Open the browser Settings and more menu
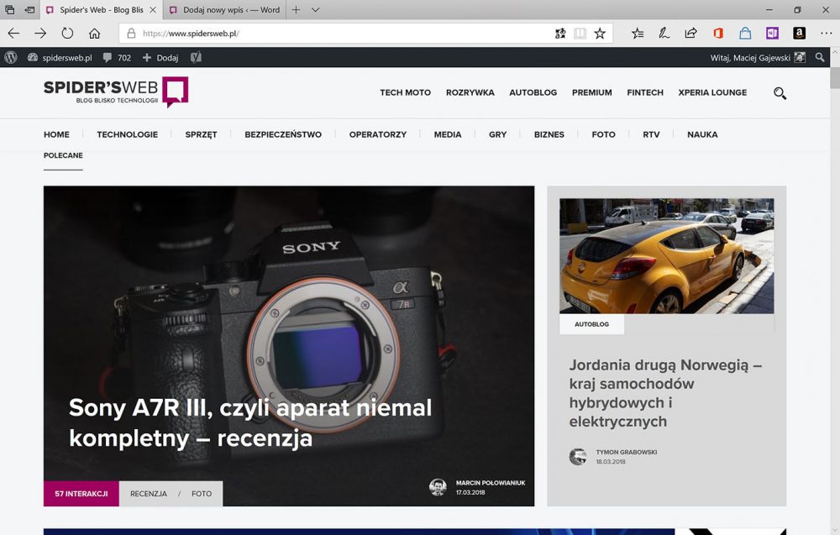840x535 pixels. pos(826,34)
